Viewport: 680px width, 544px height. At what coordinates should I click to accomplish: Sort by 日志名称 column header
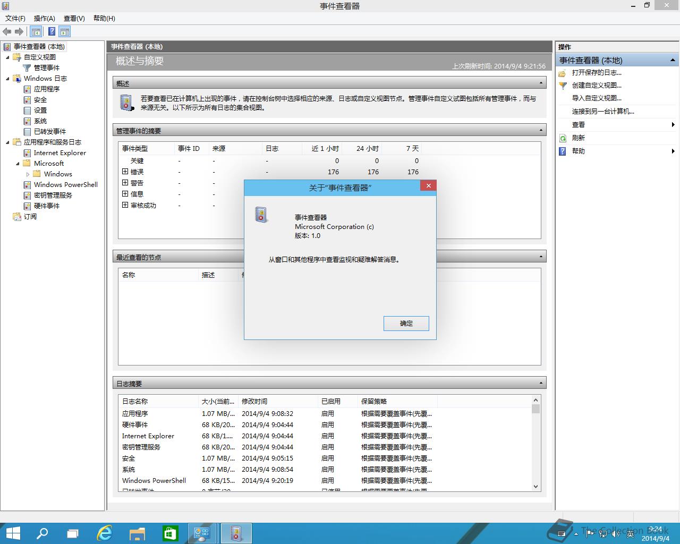[158, 402]
